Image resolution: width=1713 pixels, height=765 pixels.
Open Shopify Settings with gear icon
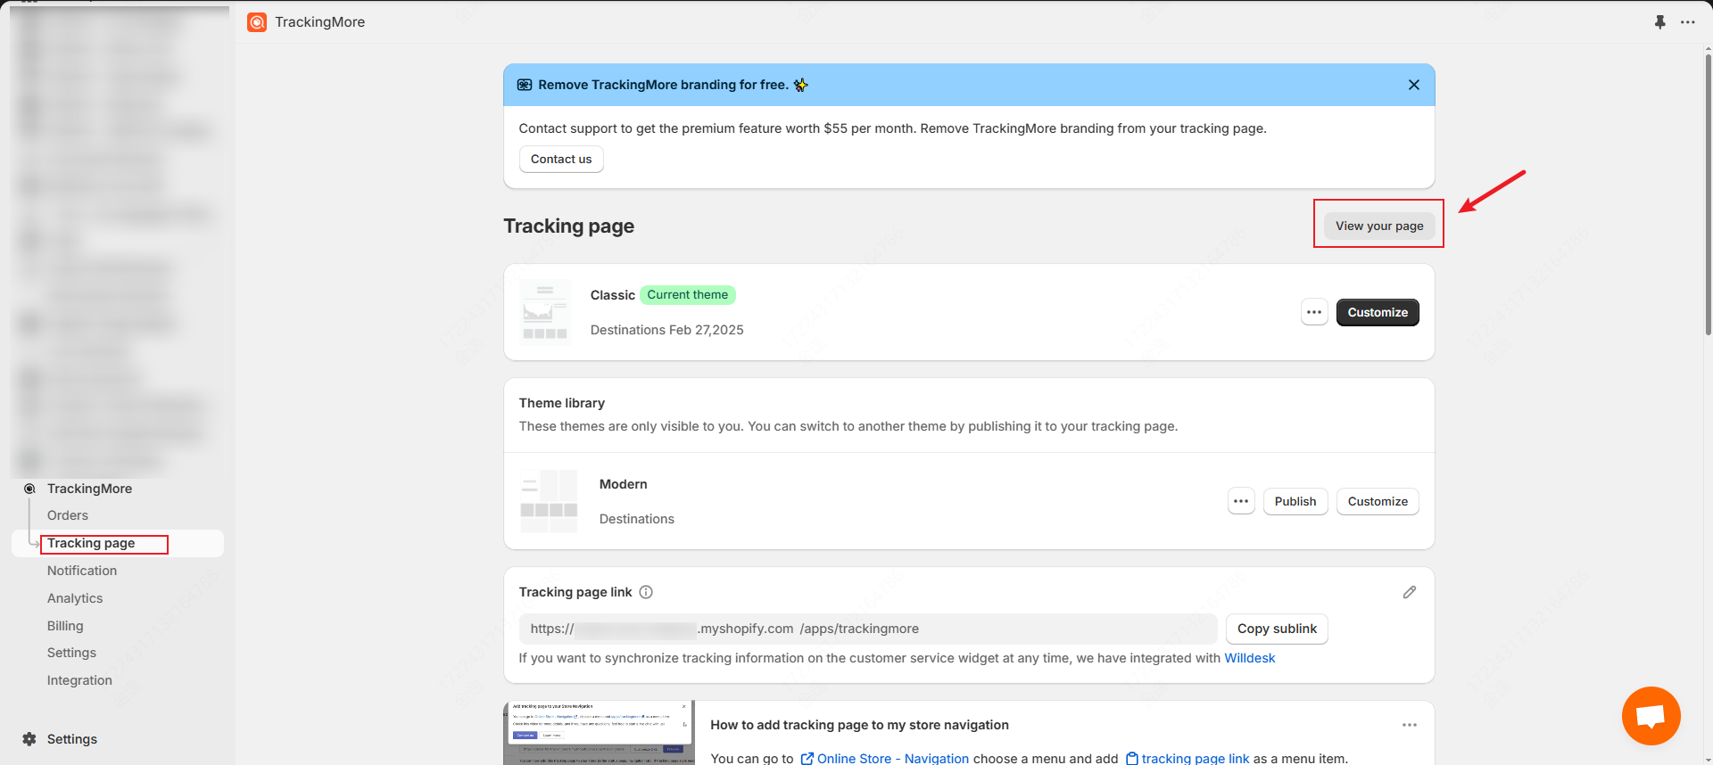[x=59, y=739]
